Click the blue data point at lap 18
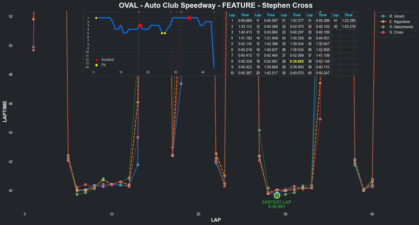The height and width of the screenshot is (225, 419). click(x=181, y=84)
